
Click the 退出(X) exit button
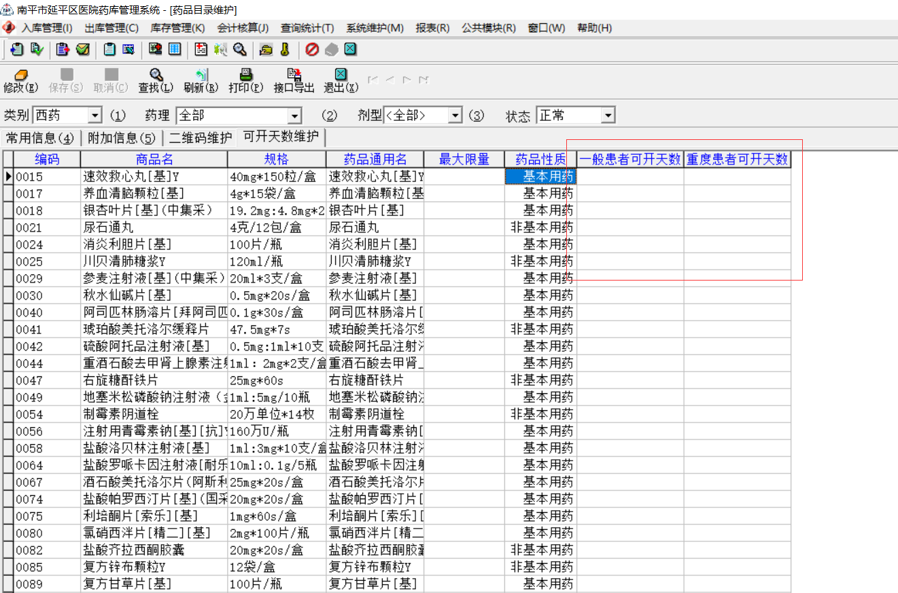[341, 81]
